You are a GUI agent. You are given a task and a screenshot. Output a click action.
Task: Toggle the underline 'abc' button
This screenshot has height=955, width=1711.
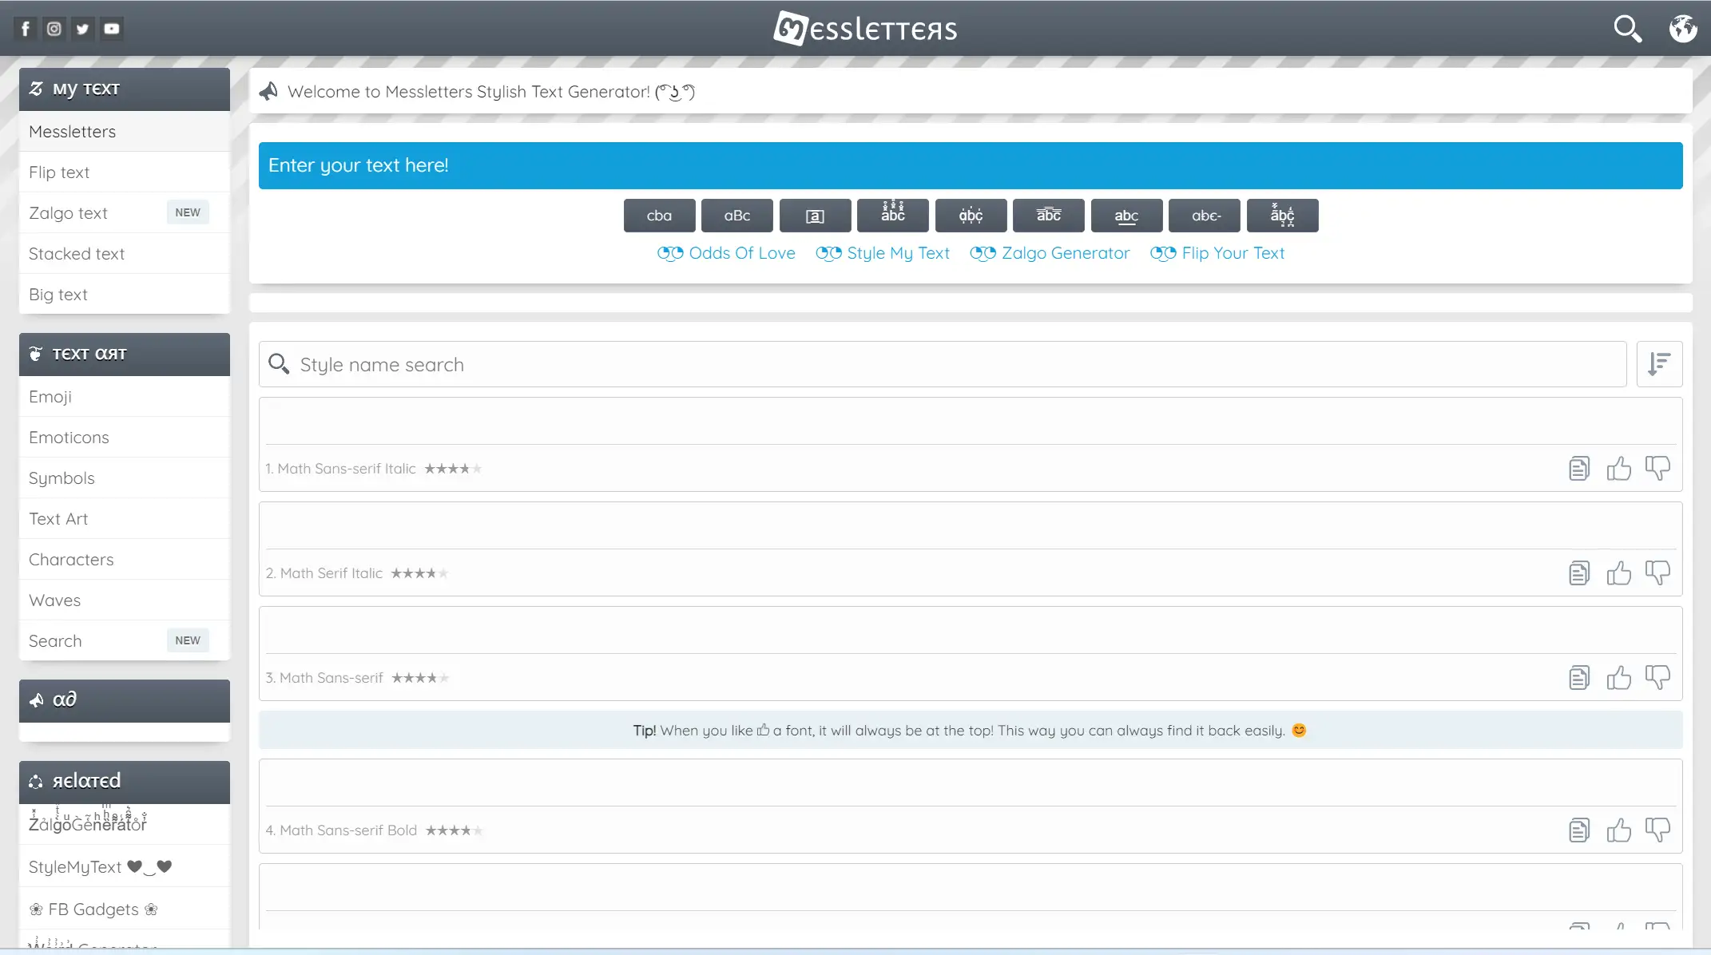pyautogui.click(x=1126, y=216)
